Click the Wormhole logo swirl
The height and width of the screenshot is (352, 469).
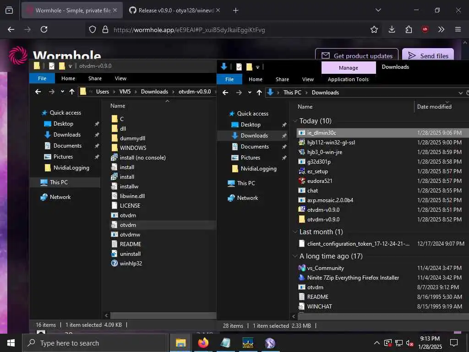point(18,55)
